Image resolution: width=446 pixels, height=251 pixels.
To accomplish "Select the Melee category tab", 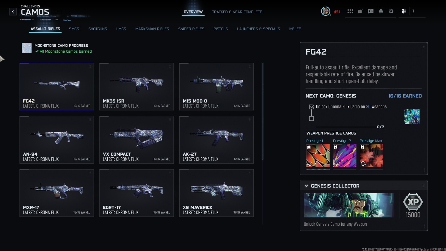I will (x=295, y=29).
